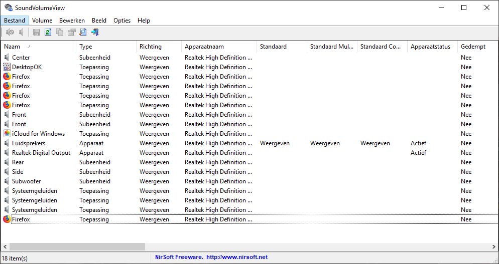Click the scrollbar's right arrow
The width and height of the screenshot is (499, 264).
click(493, 246)
